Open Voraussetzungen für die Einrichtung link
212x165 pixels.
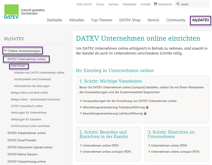(129, 101)
